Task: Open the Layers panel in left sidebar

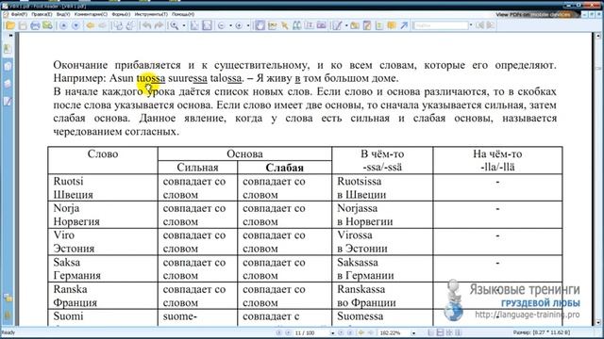Action: point(8,84)
